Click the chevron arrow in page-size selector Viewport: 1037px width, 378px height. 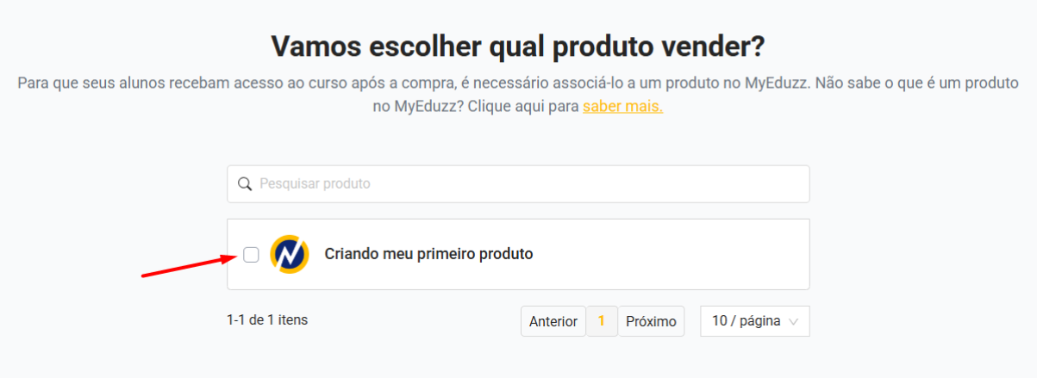click(x=794, y=321)
